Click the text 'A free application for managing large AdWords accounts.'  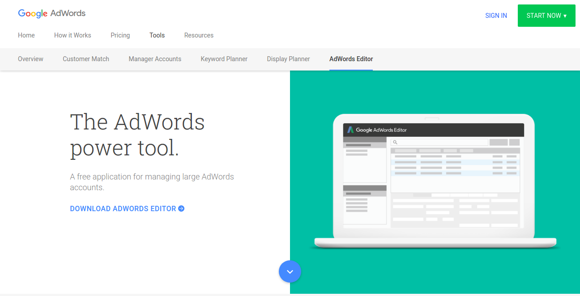pos(152,182)
